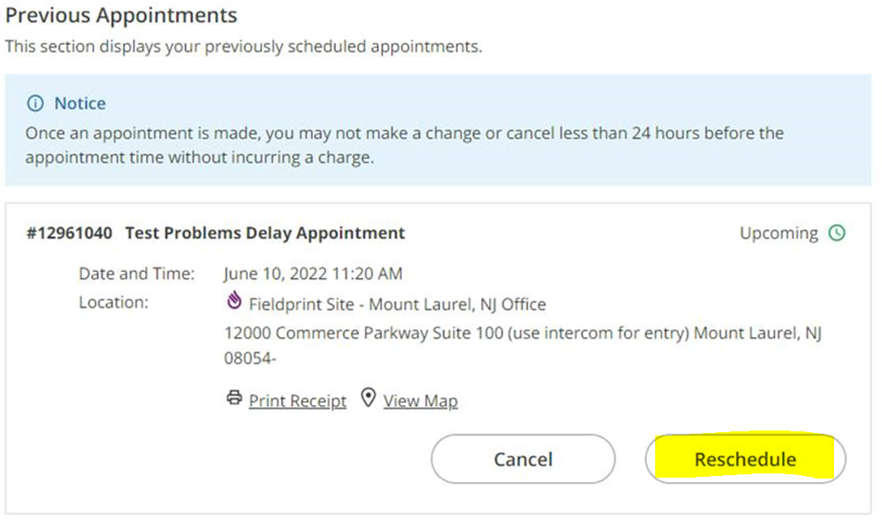Click the 12000 Commerce Parkway address text
The width and height of the screenshot is (882, 524).
point(523,334)
